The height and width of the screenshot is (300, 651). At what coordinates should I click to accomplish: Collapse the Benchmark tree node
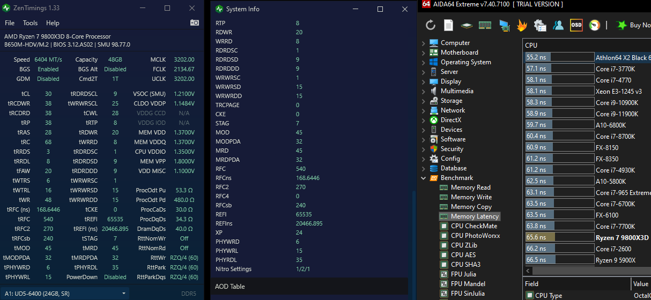tap(423, 178)
